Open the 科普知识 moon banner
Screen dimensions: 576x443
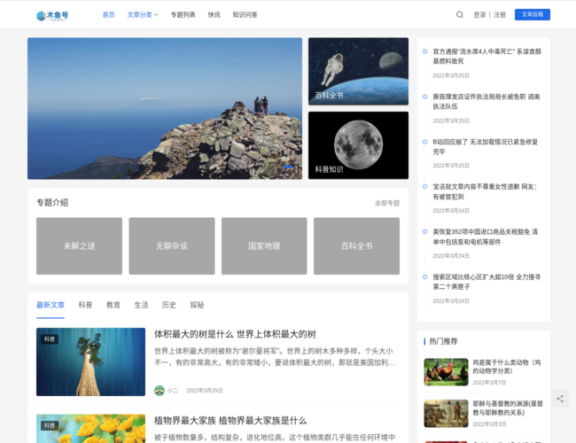coord(358,145)
